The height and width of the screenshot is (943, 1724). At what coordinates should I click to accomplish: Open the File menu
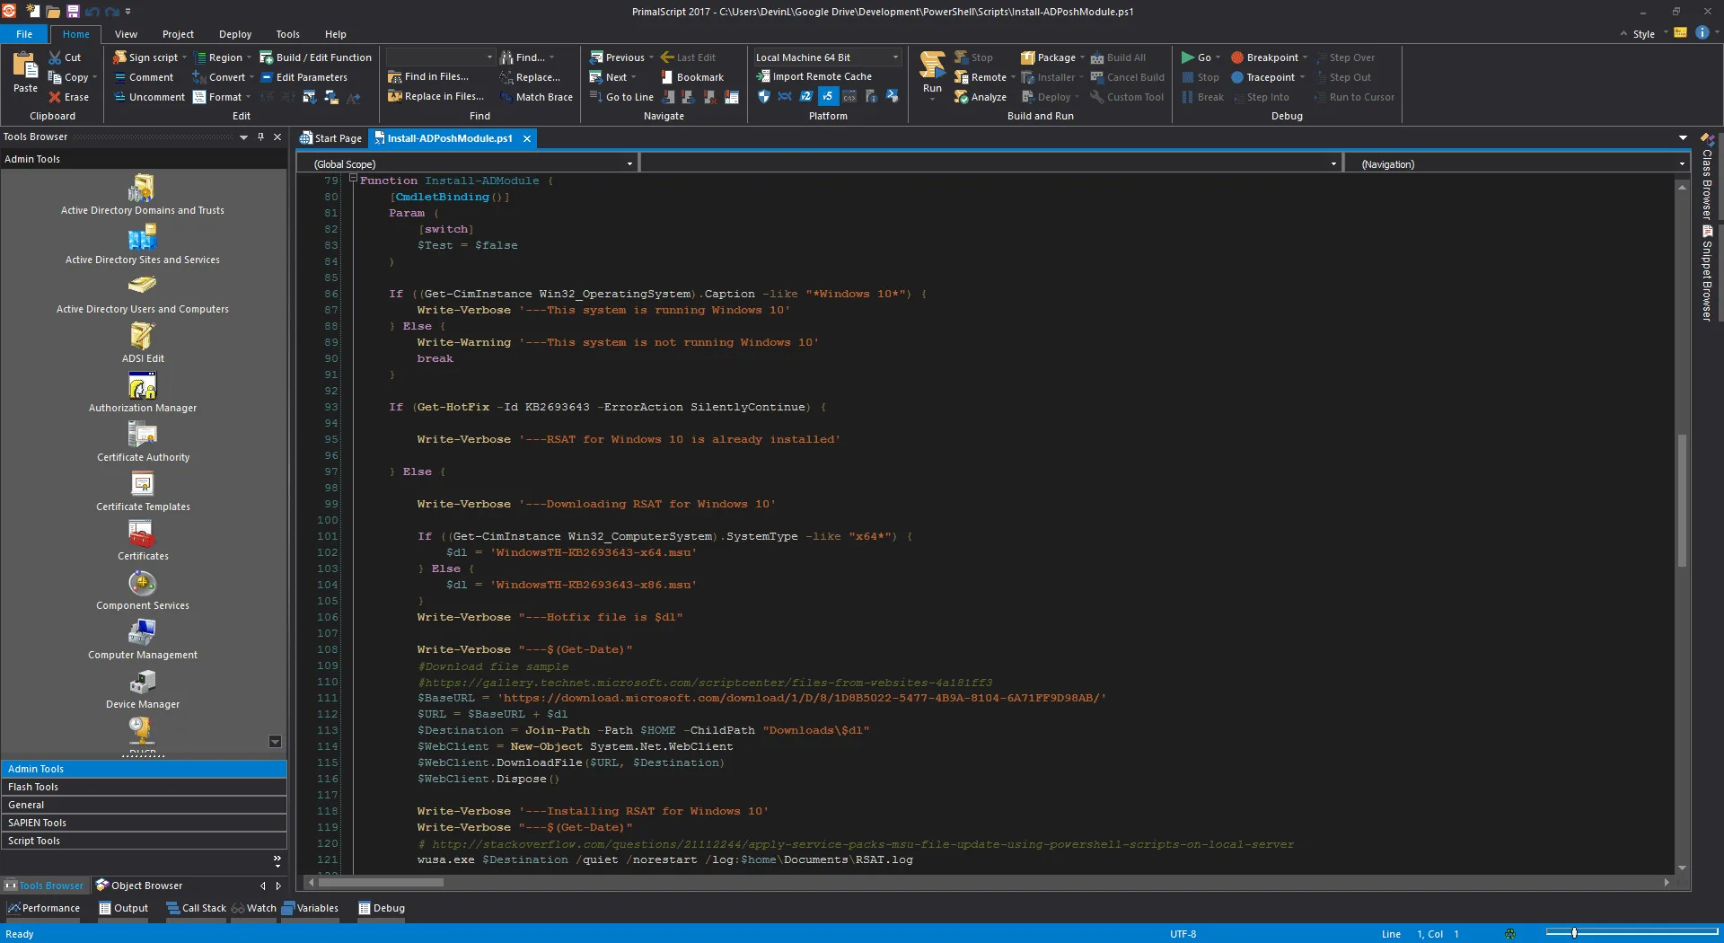pos(24,34)
